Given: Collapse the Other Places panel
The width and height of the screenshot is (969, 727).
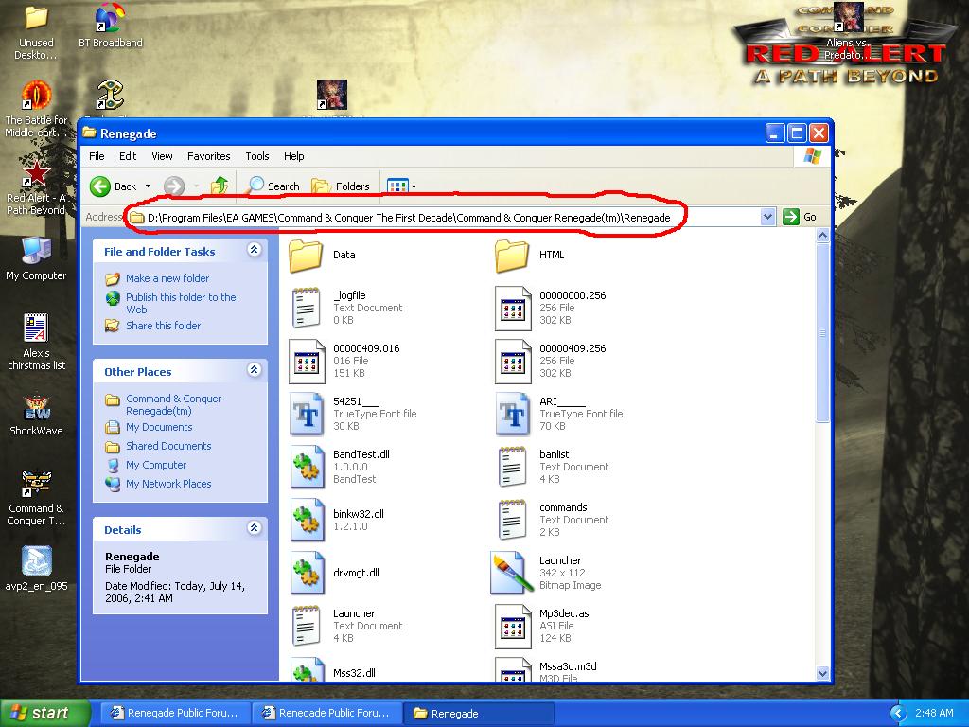Looking at the screenshot, I should click(x=254, y=370).
